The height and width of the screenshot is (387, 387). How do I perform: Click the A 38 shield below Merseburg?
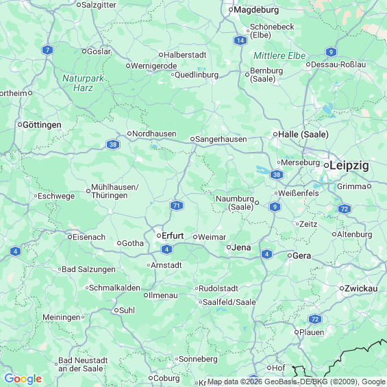(277, 175)
